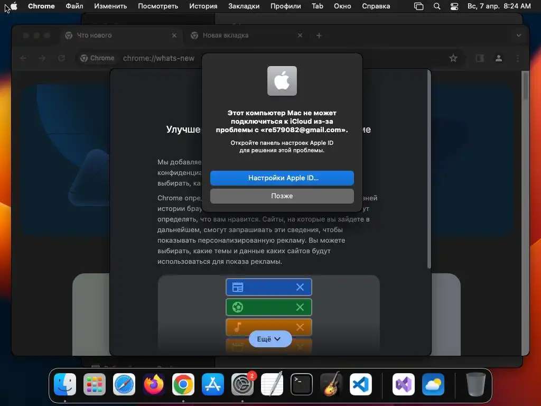Open the Apple menu

point(14,6)
